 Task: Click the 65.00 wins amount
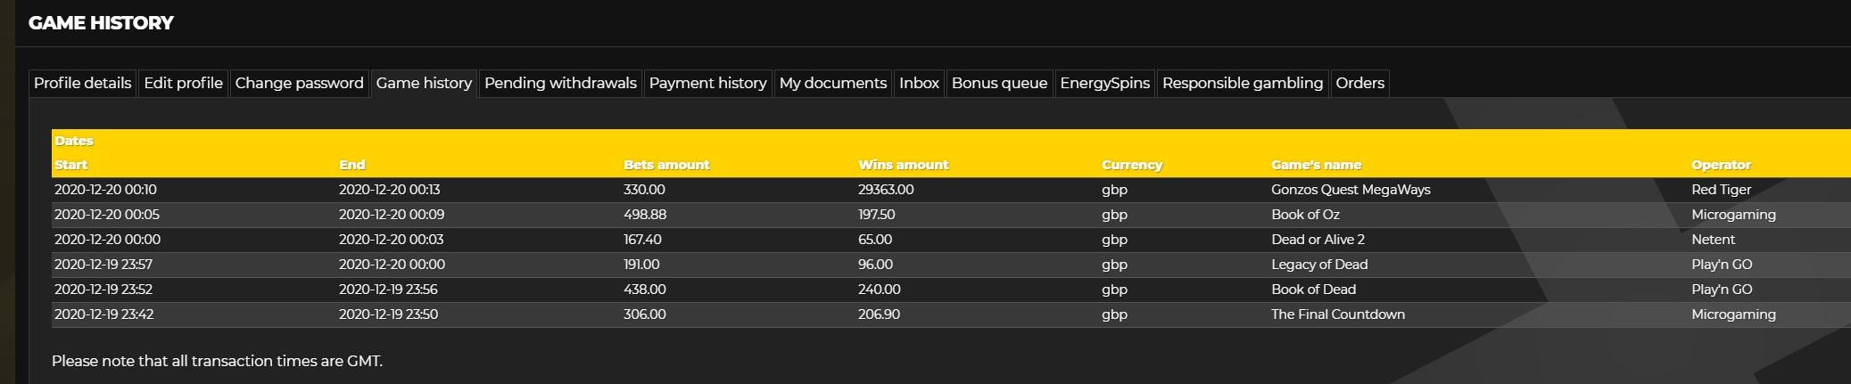(x=874, y=240)
